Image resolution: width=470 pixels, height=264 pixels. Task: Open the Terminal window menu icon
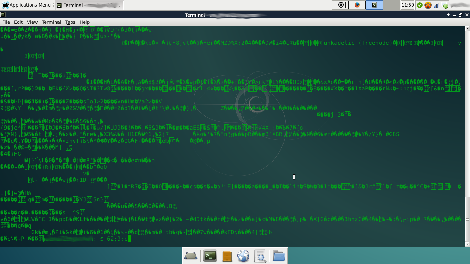pyautogui.click(x=3, y=15)
